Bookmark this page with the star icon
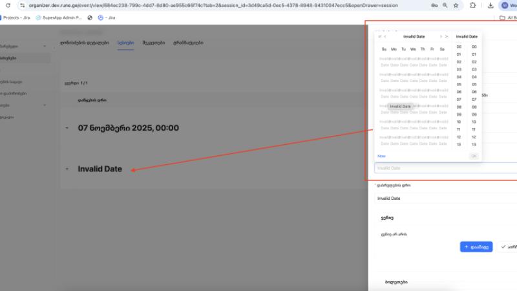517x291 pixels. pyautogui.click(x=456, y=5)
